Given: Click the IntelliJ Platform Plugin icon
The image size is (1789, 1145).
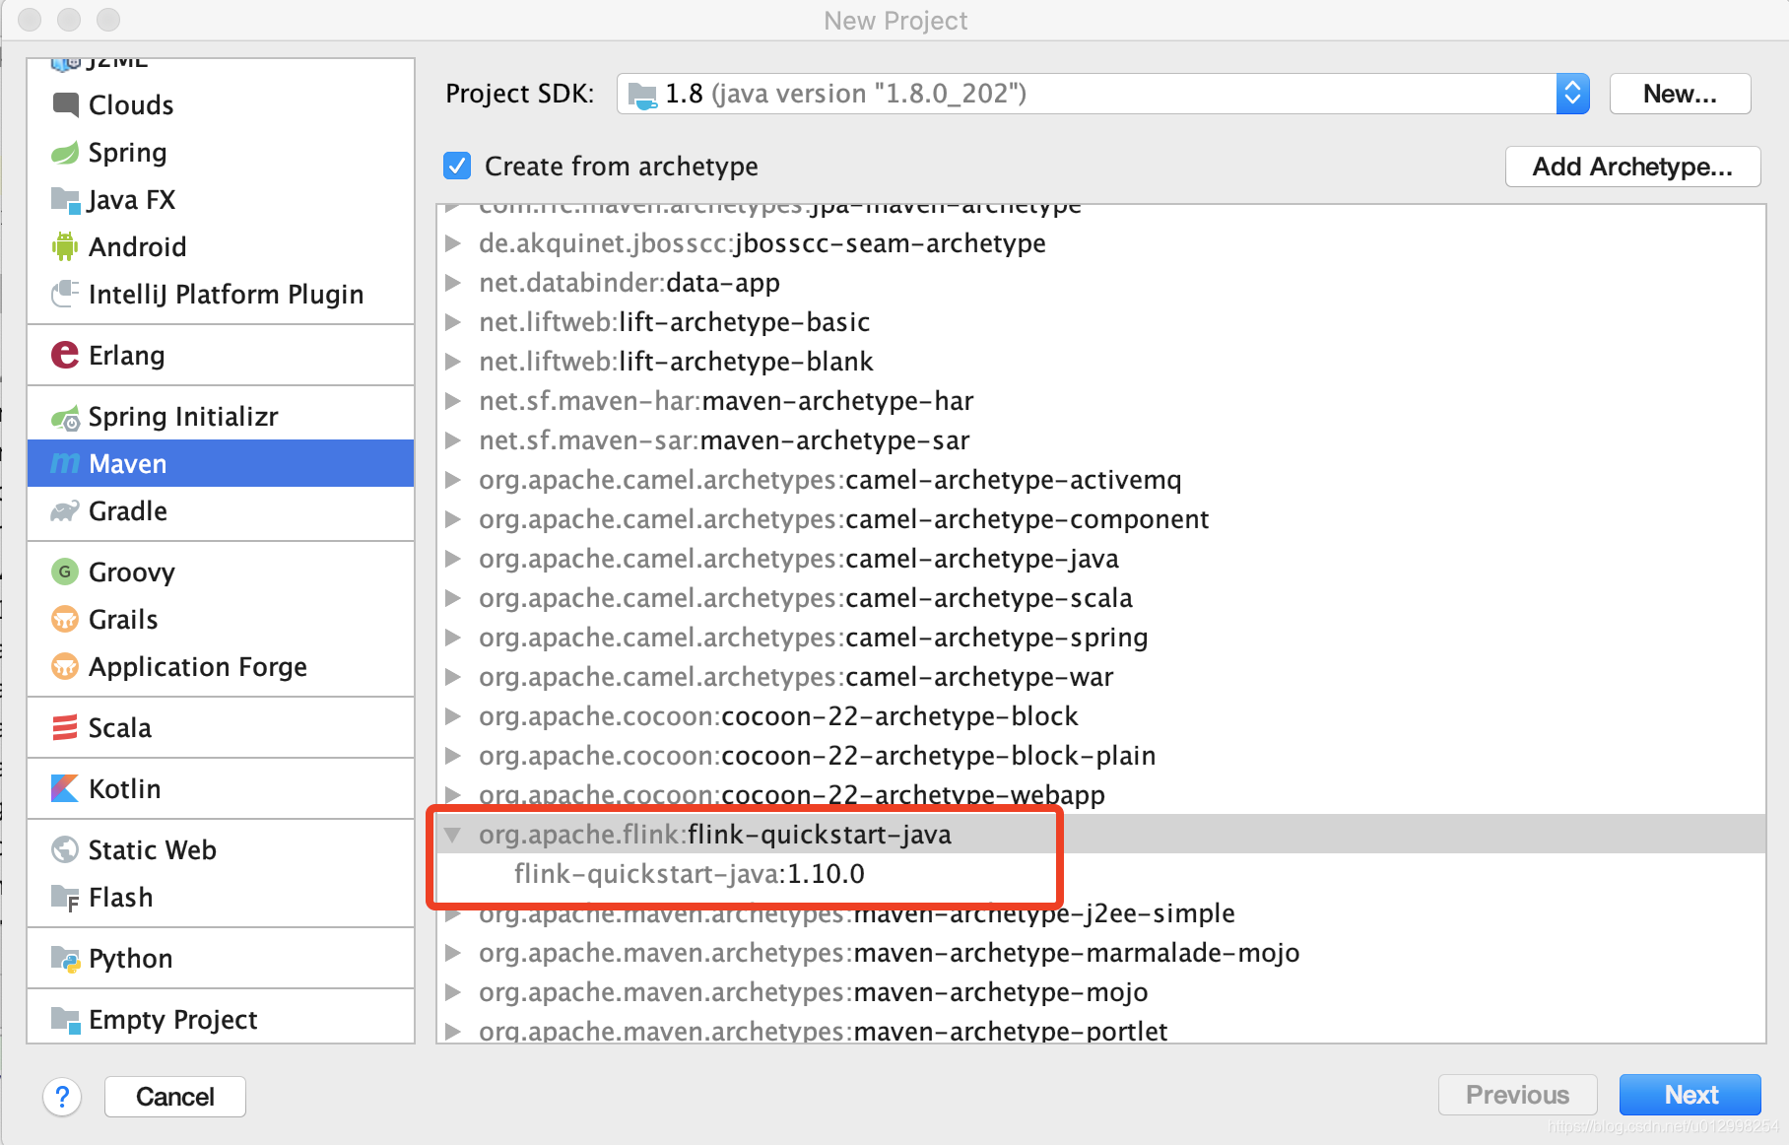Looking at the screenshot, I should 65,294.
